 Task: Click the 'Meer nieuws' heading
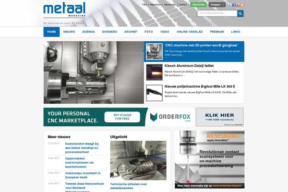pos(59,137)
